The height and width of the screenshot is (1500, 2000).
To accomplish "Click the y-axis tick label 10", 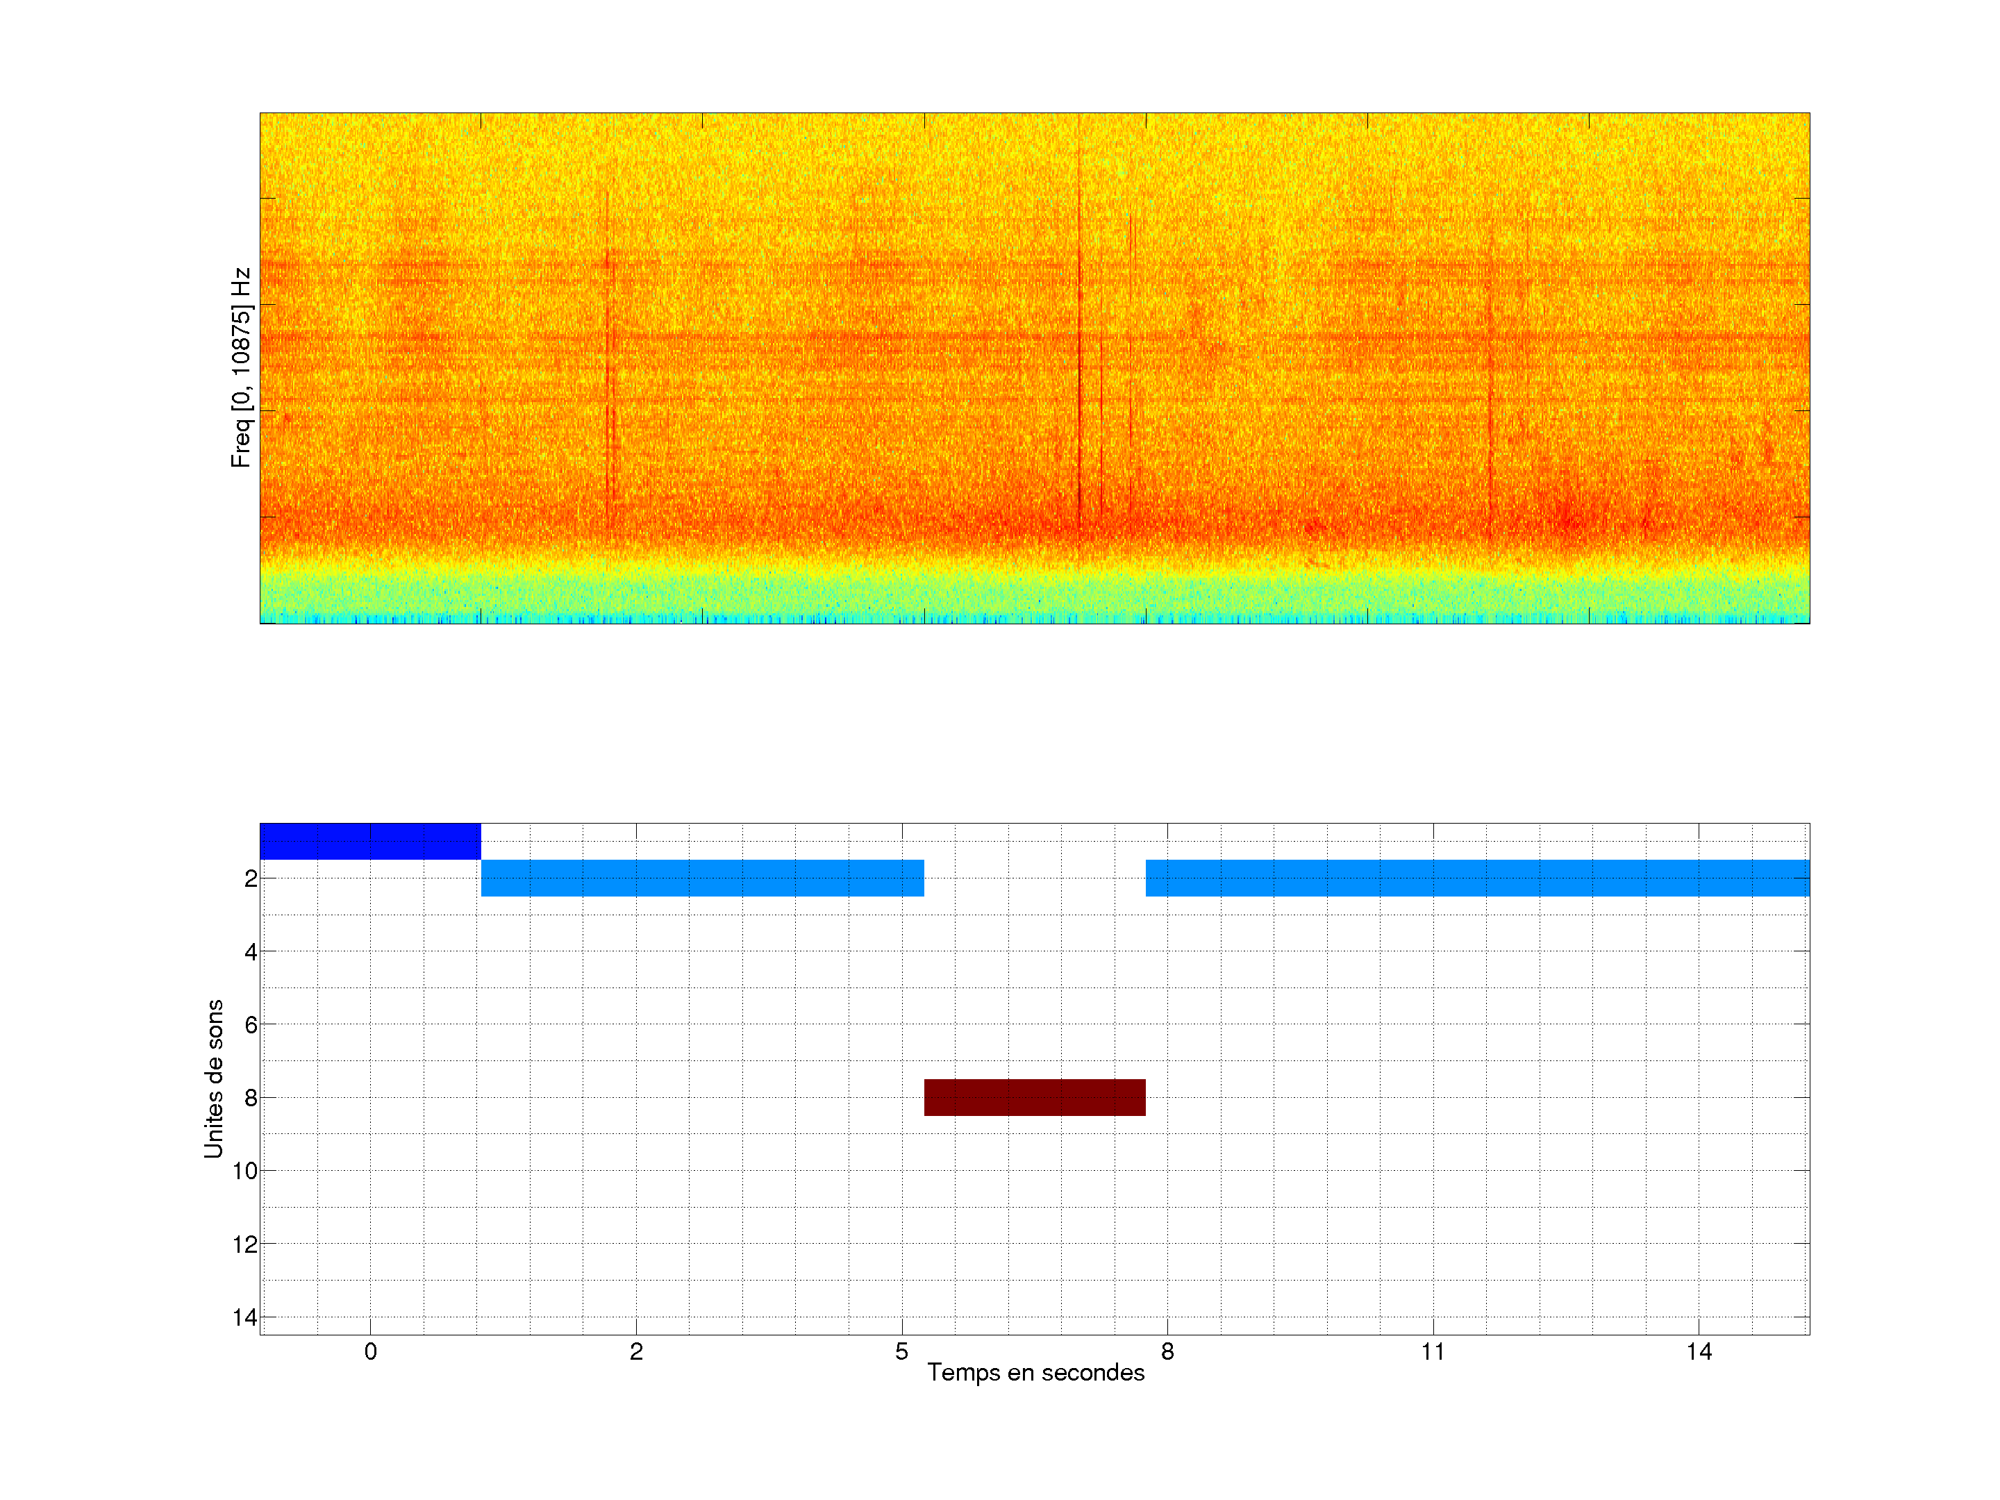I will (x=245, y=1171).
